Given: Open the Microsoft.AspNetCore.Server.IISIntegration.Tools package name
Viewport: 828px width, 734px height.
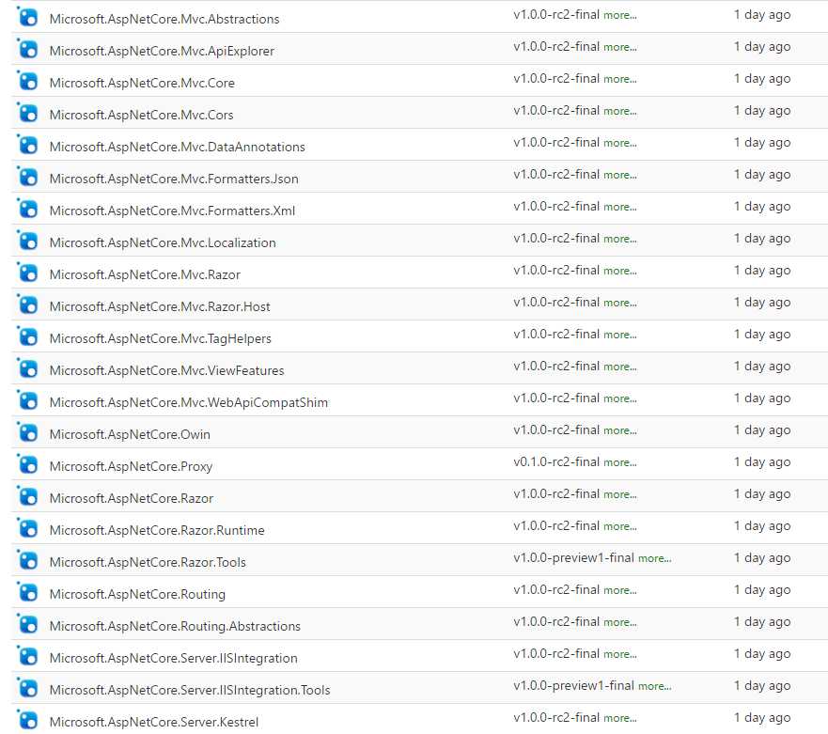Looking at the screenshot, I should pos(190,690).
